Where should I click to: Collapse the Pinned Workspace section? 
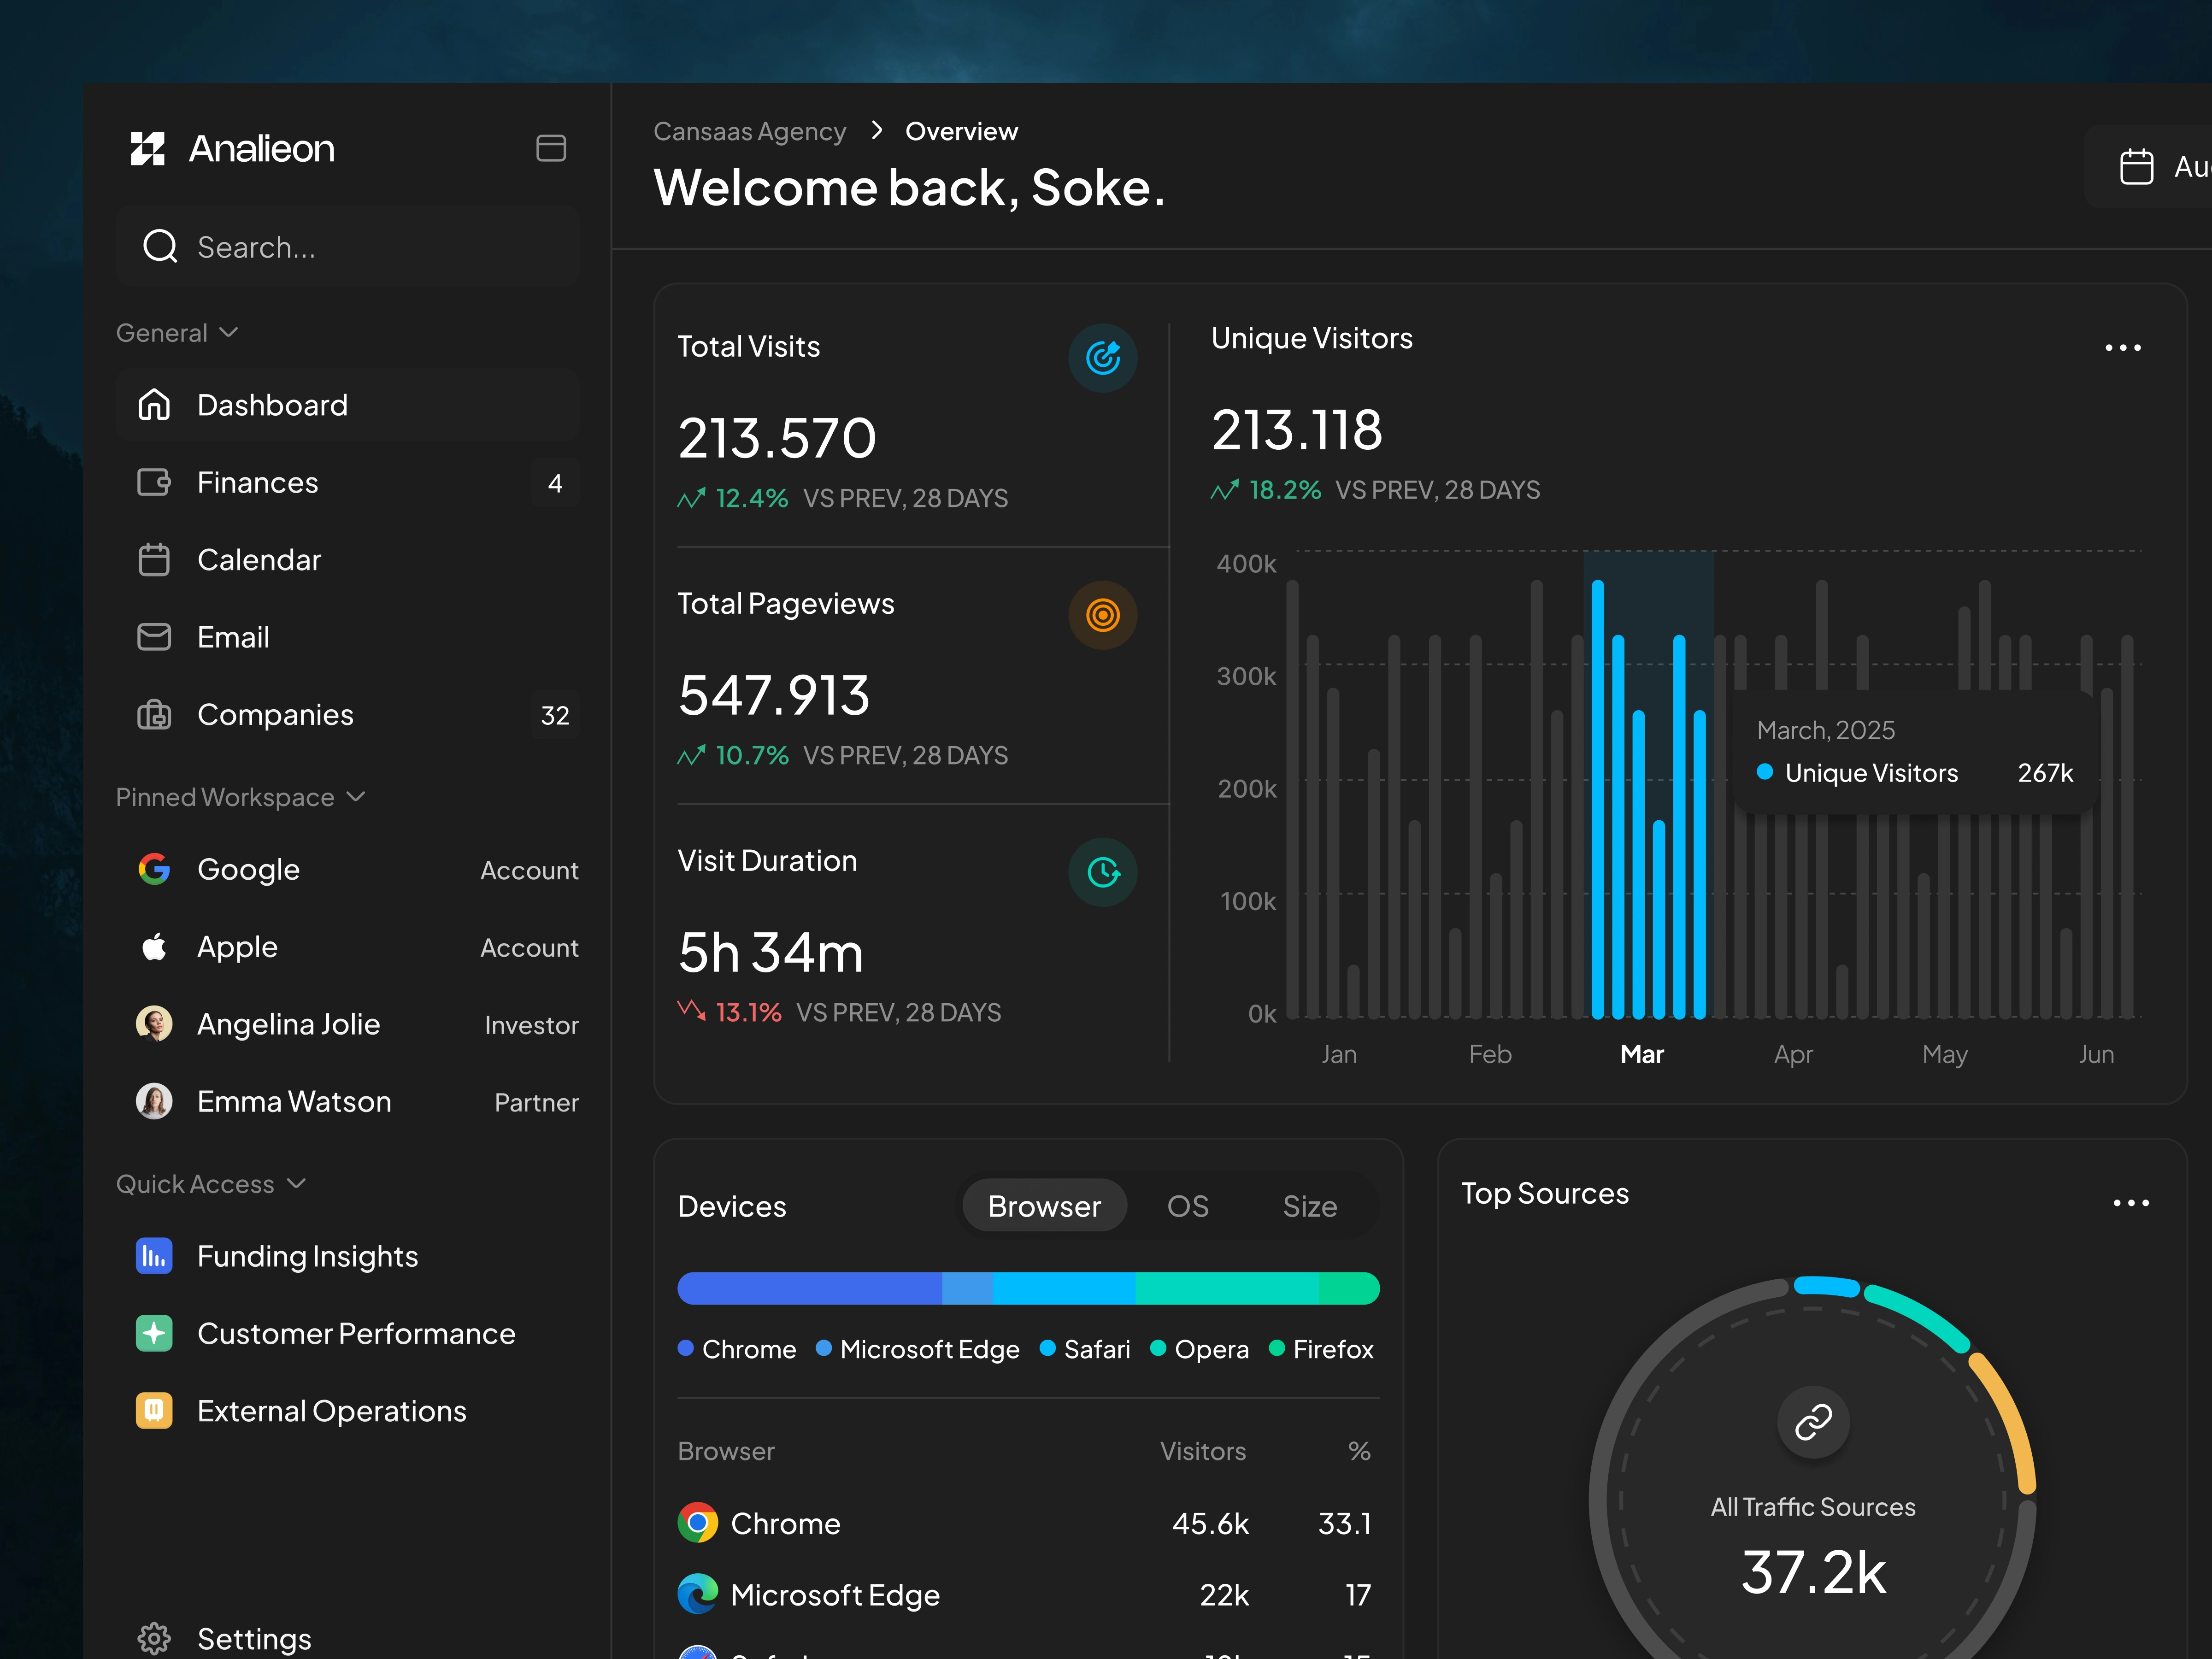pos(356,797)
